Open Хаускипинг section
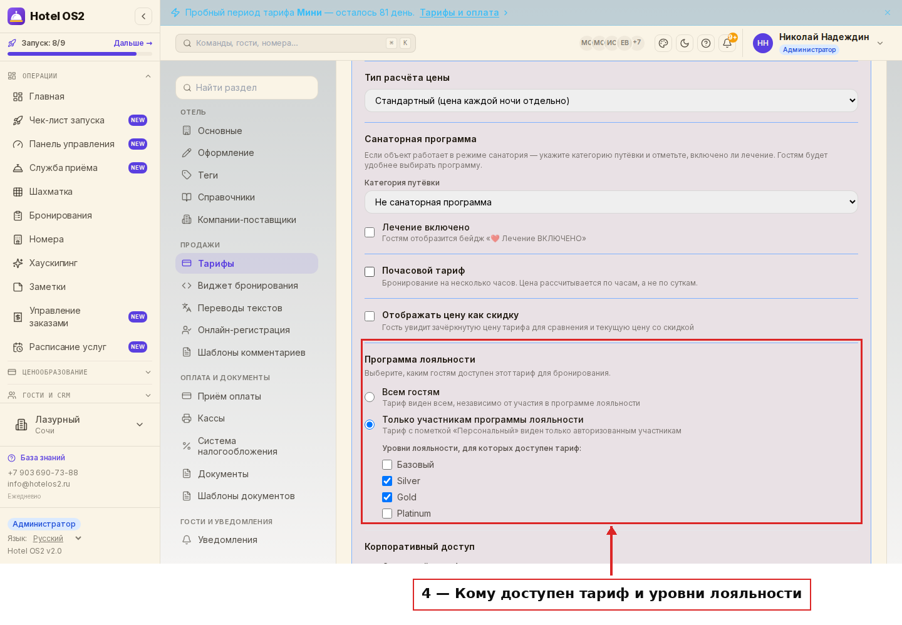The width and height of the screenshot is (902, 625). click(x=80, y=263)
